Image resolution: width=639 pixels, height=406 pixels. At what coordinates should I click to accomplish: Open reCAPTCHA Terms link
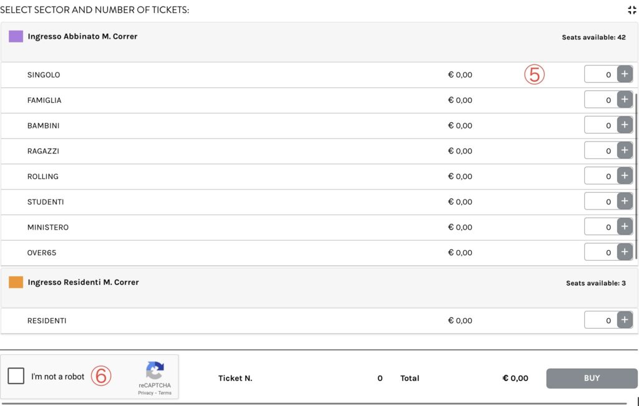(x=165, y=393)
